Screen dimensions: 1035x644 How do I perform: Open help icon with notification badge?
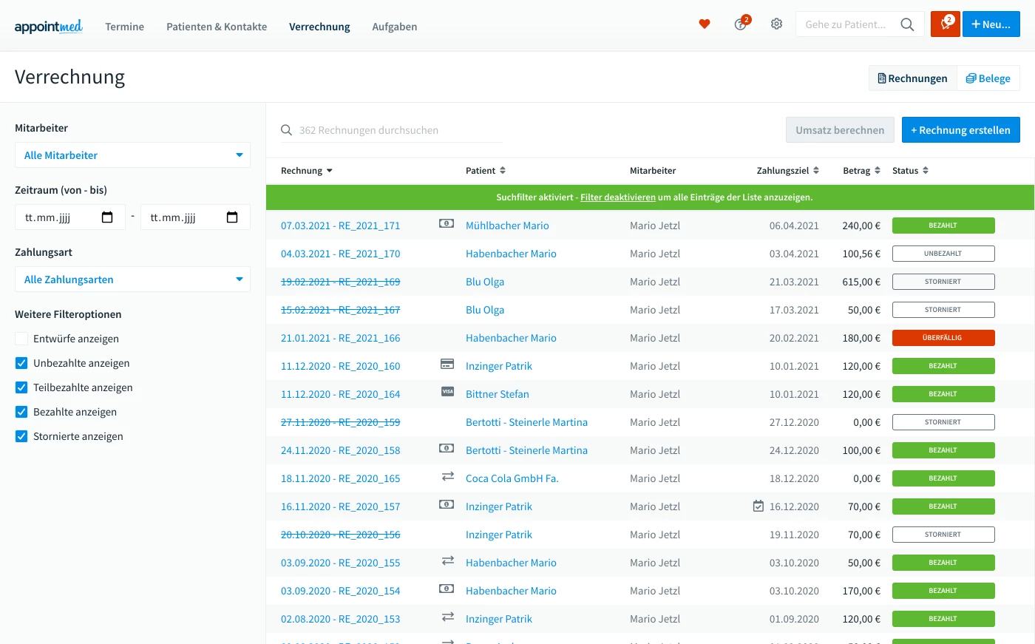pos(741,24)
